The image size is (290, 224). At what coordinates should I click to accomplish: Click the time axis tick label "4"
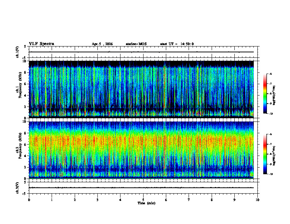pyautogui.click(x=120, y=200)
